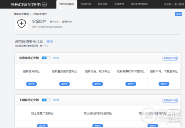Click 保护中 badge under 阻断挂马网址
This screenshot has height=128, width=185.
point(31,84)
